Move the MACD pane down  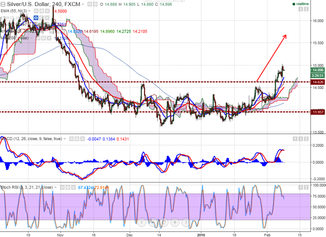[300, 139]
